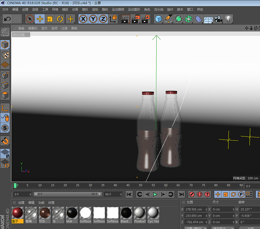
Task: Add a floor environment object
Action: pos(208,19)
